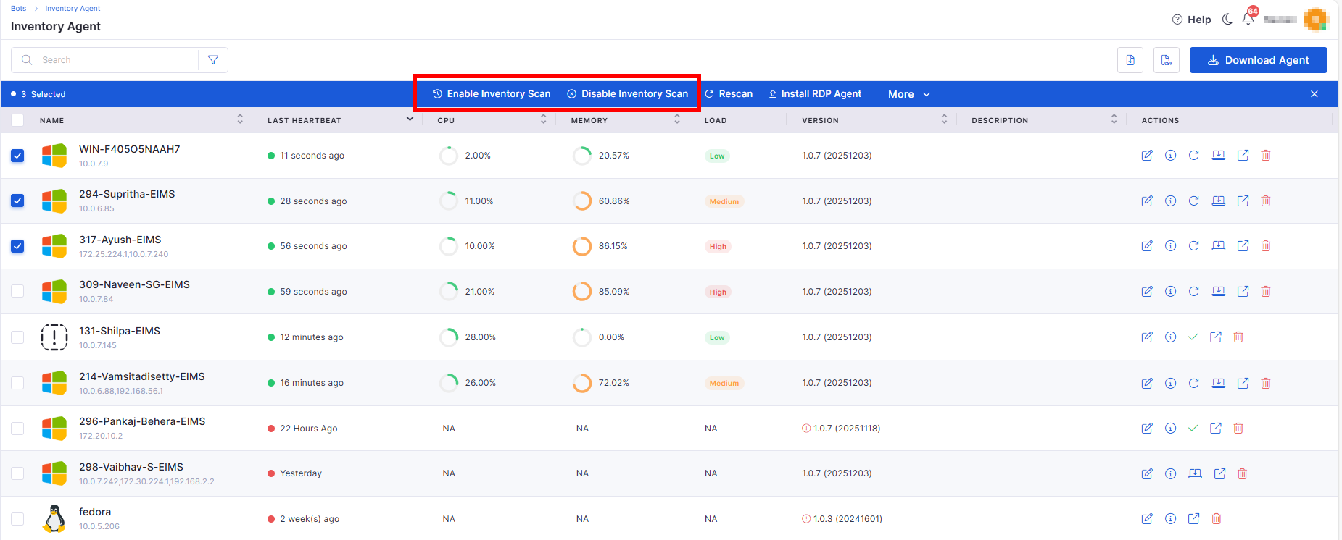Open the notifications bell

(1248, 20)
